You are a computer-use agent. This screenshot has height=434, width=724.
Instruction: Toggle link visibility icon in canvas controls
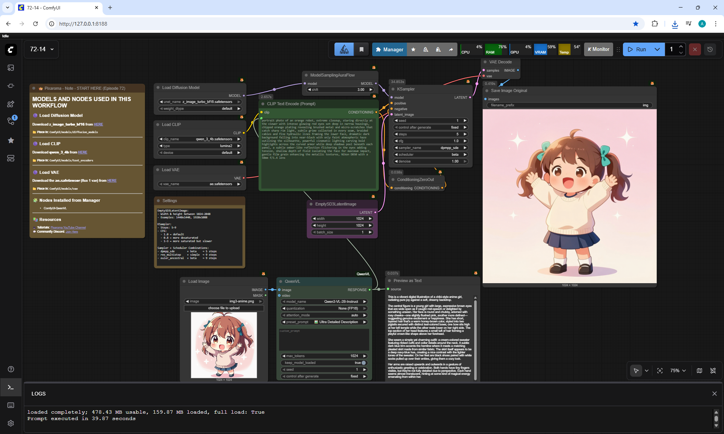click(713, 371)
